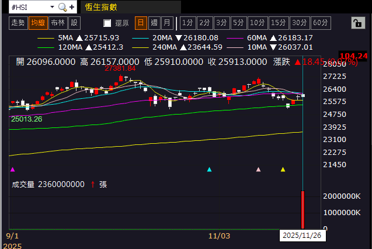372x249 pixels.
Task: Click the 5MA value 25715.93
Action: (102, 38)
